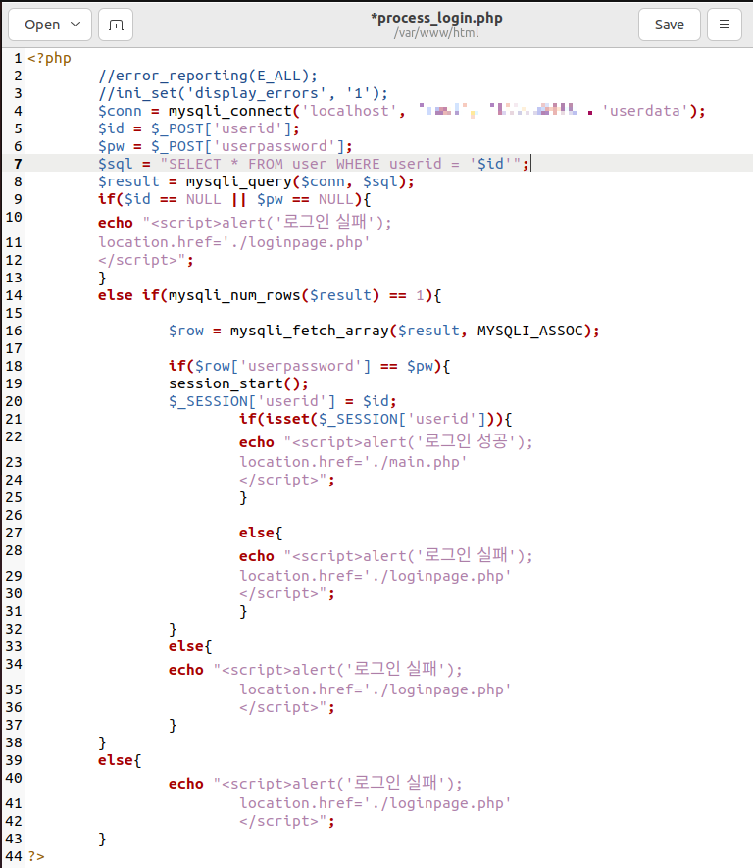Click line number 15 in the gutter
Viewport: 753px width, 868px height.
pyautogui.click(x=14, y=313)
